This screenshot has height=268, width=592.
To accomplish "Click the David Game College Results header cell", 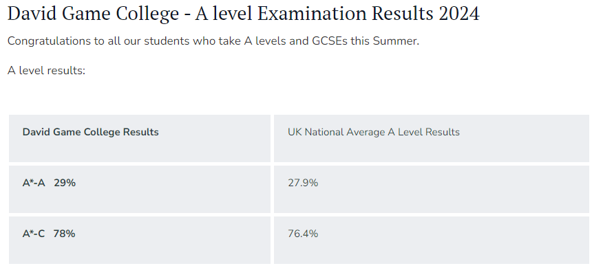I will pos(140,138).
